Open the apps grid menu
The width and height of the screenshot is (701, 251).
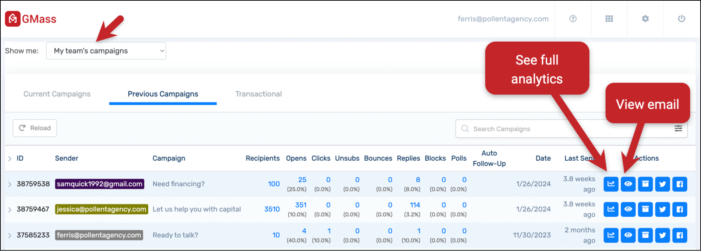tap(609, 19)
